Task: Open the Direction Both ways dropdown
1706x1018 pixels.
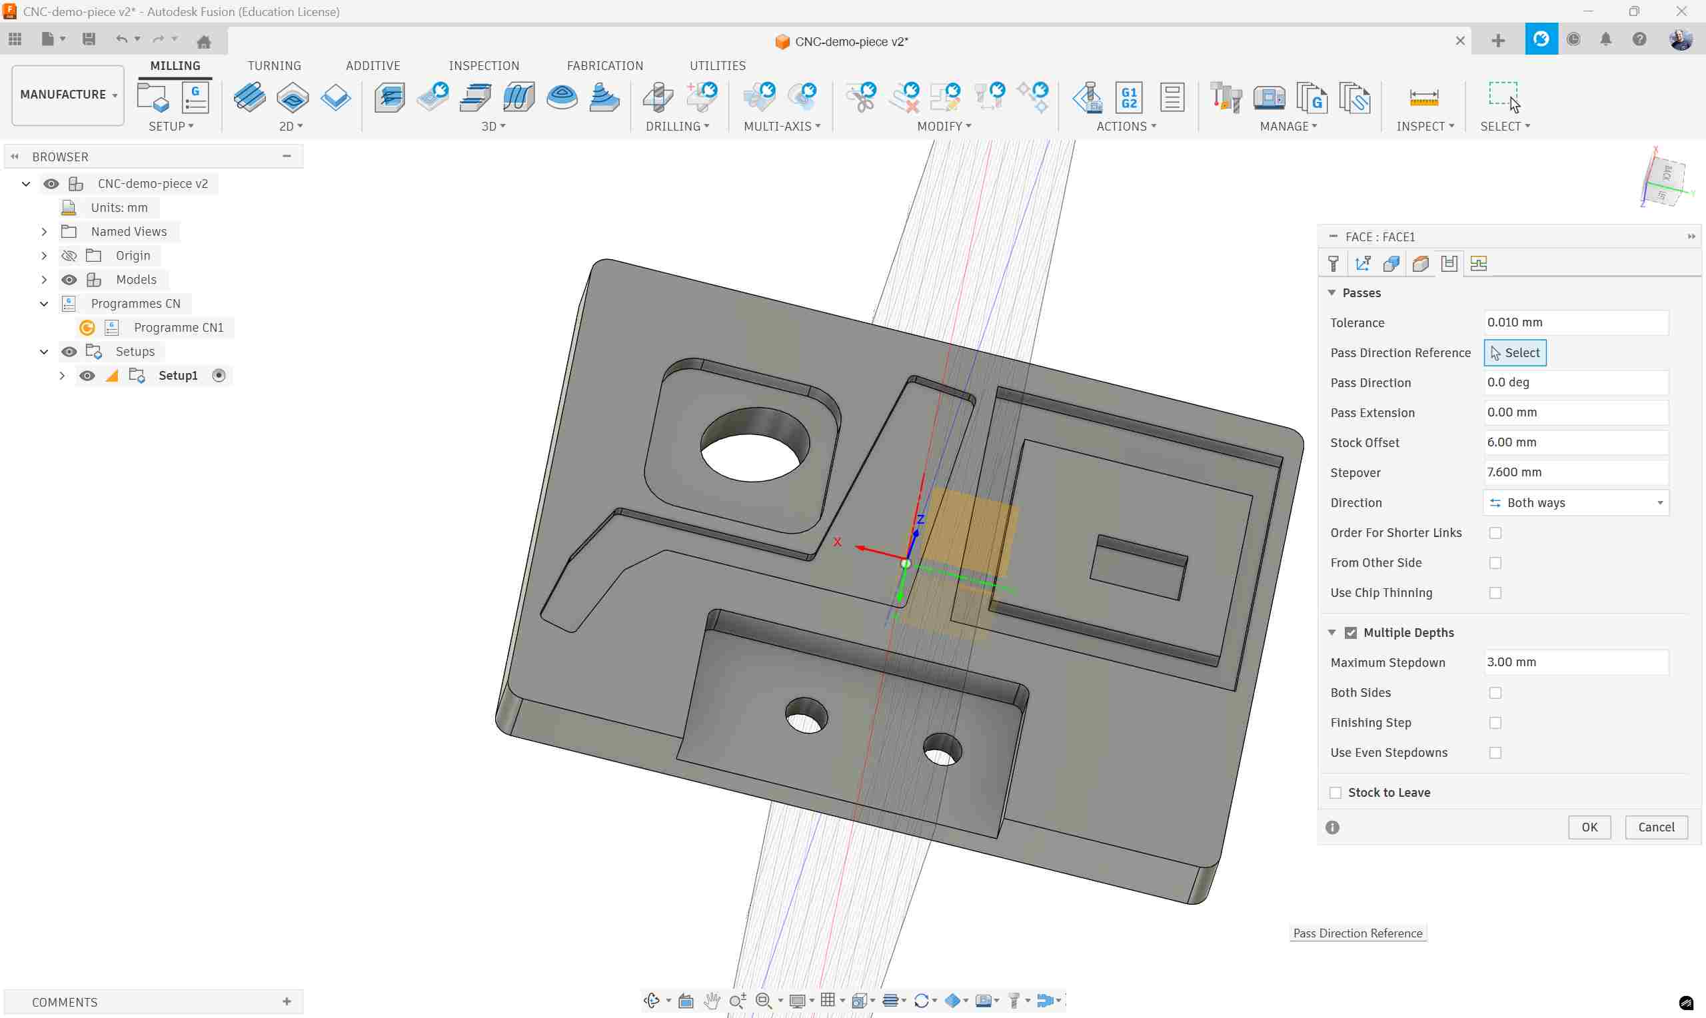Action: tap(1575, 503)
